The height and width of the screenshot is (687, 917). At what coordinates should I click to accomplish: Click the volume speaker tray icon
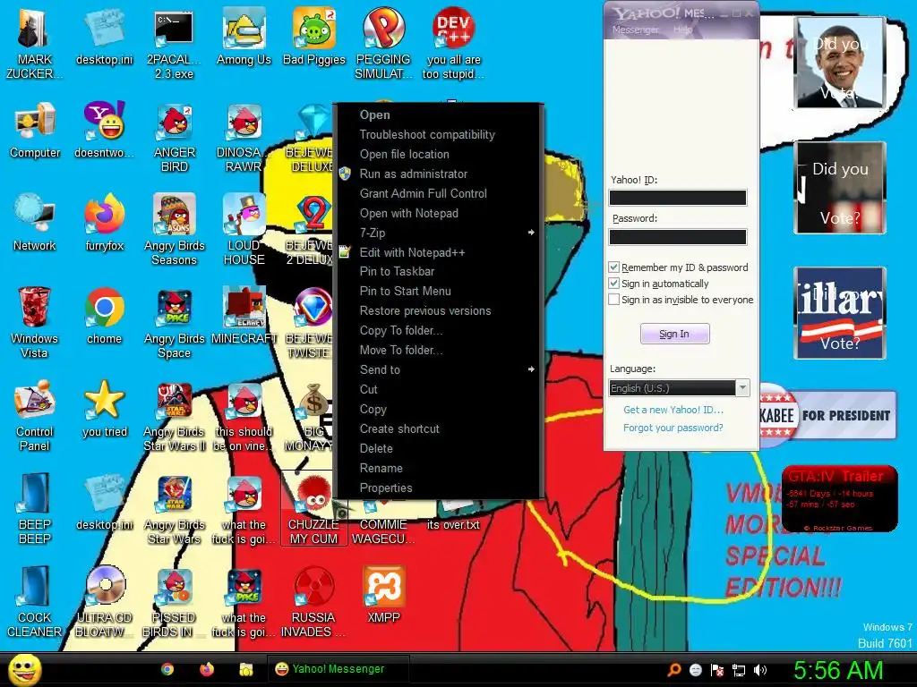pyautogui.click(x=760, y=670)
